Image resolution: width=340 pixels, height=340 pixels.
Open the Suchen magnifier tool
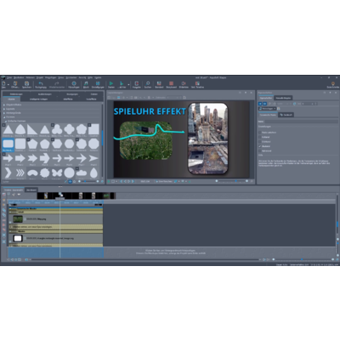(x=148, y=83)
